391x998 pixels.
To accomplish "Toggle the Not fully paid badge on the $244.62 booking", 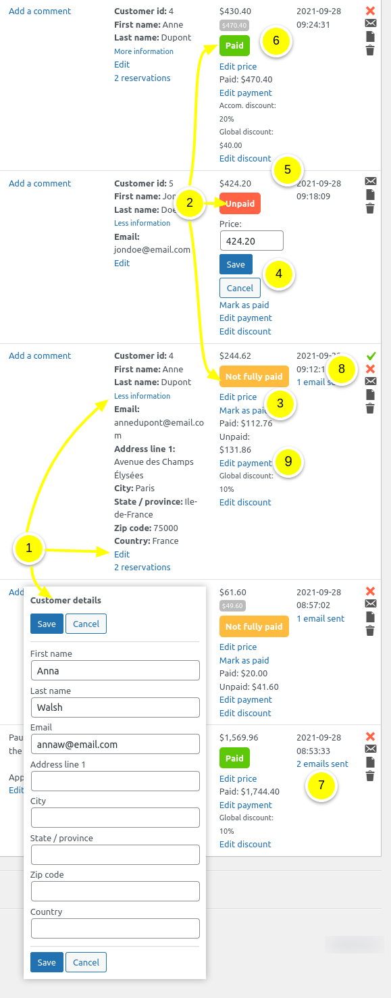I will pyautogui.click(x=254, y=376).
